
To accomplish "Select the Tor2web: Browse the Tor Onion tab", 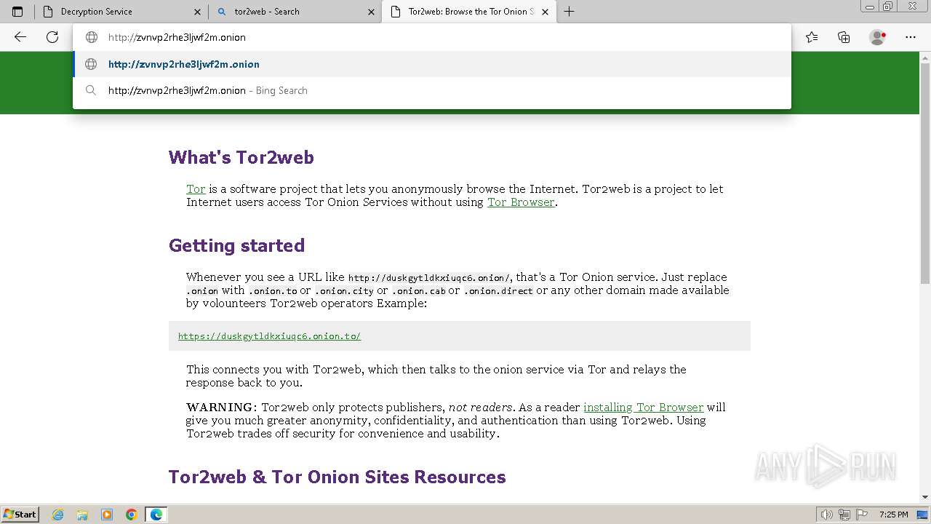I will tap(469, 12).
